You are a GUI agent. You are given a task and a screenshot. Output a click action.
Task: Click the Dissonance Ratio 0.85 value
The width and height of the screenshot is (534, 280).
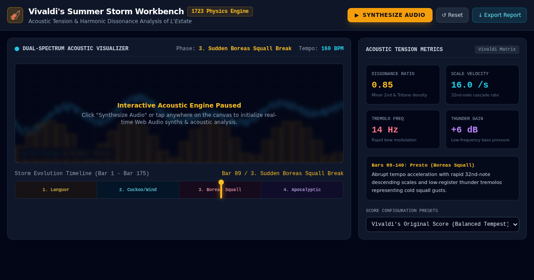382,85
